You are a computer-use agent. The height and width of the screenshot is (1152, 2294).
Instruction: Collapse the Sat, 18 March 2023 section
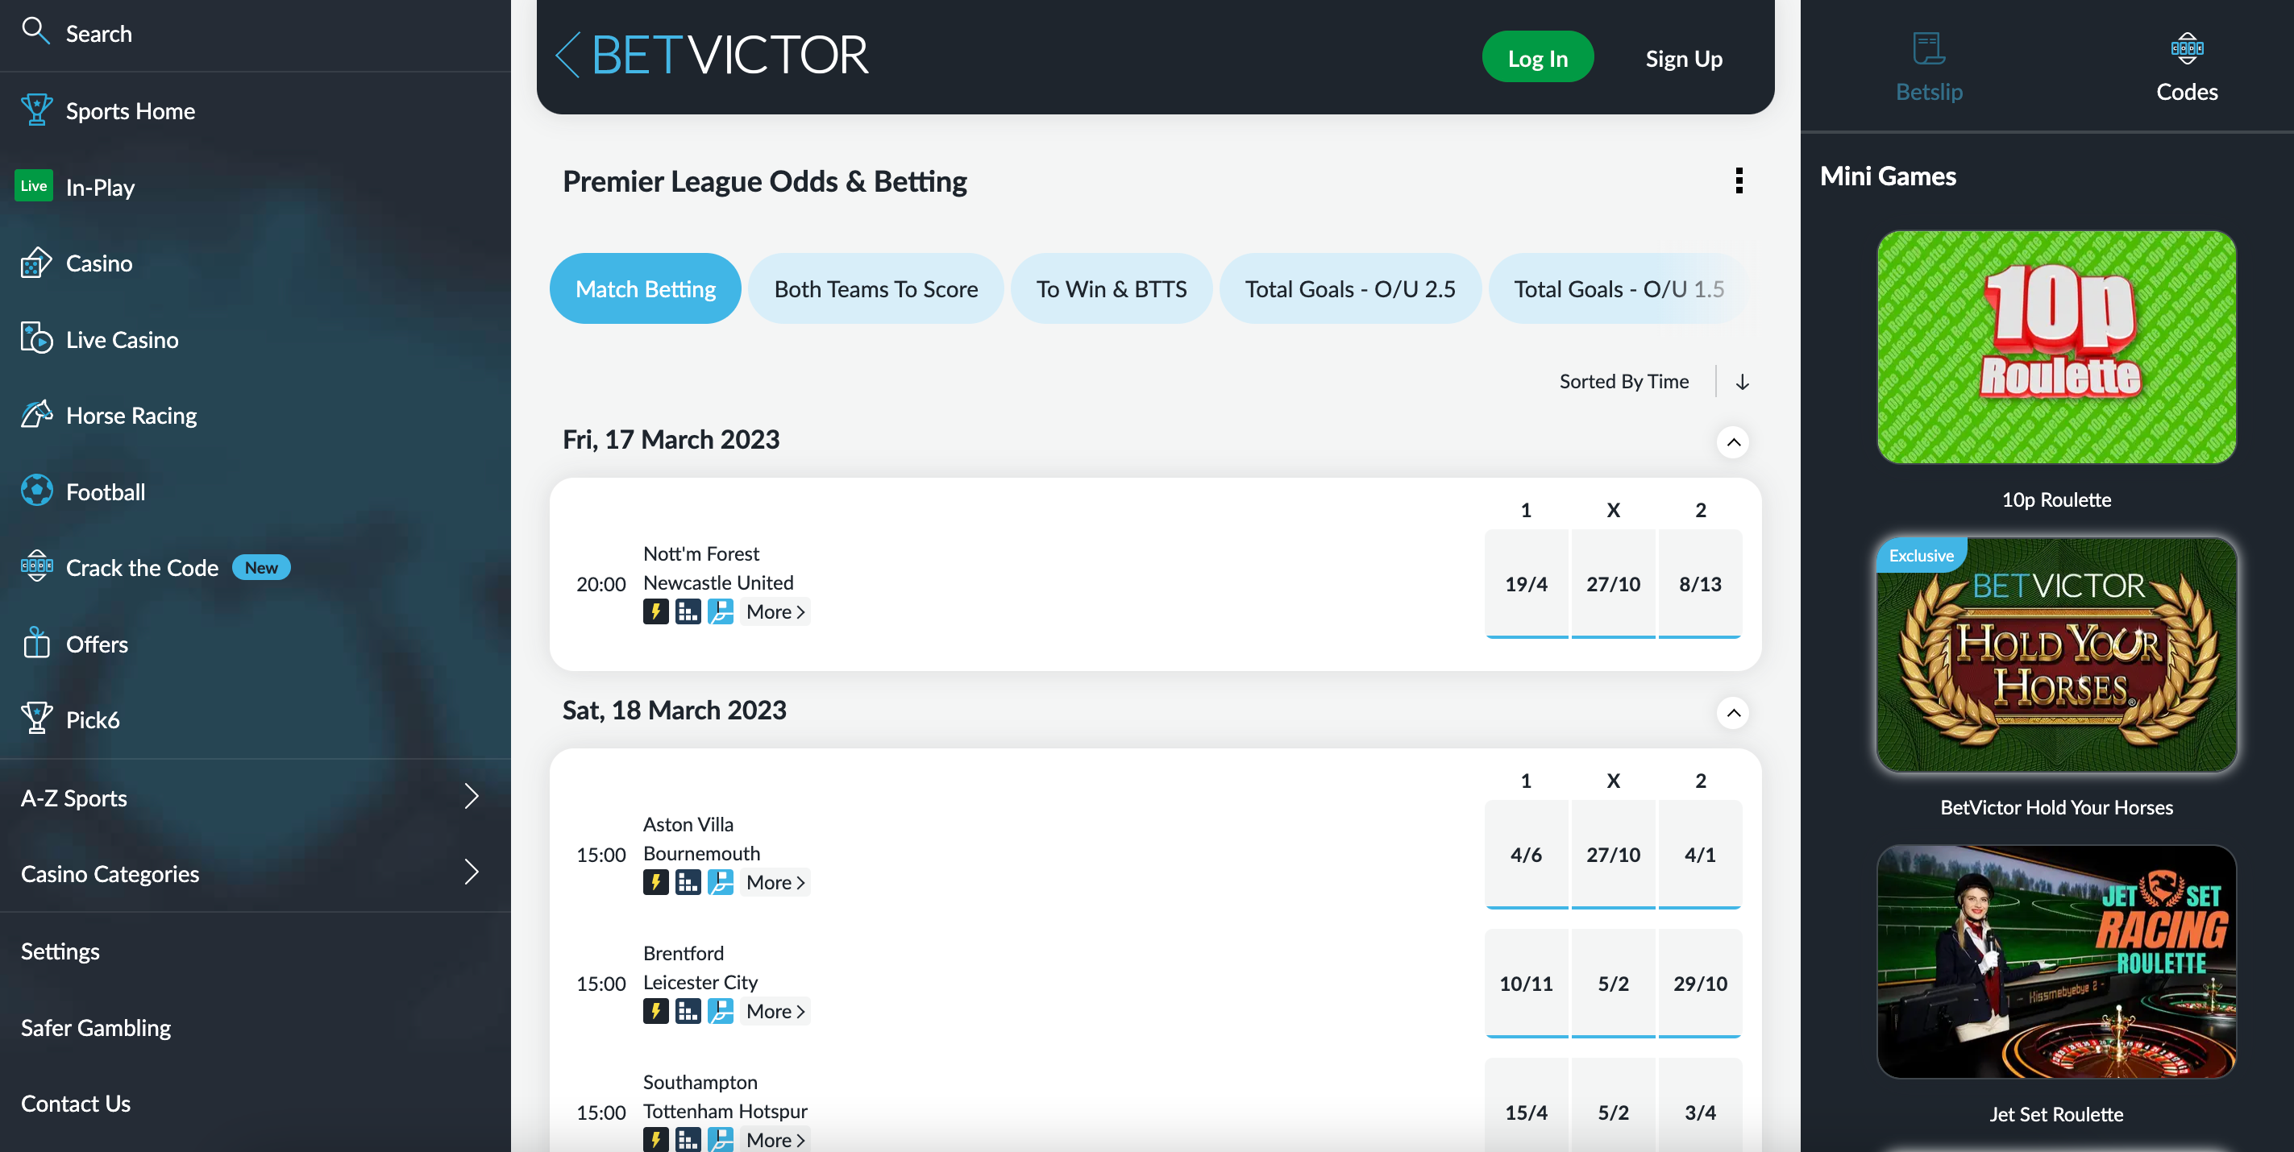pos(1732,712)
